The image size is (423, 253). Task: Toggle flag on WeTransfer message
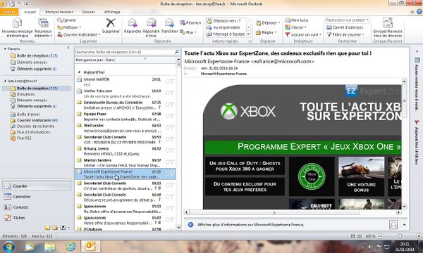tap(172, 127)
